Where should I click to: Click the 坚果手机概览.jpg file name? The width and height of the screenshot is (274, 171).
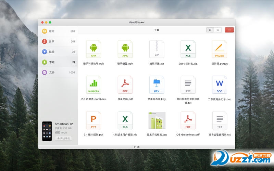[157, 135]
